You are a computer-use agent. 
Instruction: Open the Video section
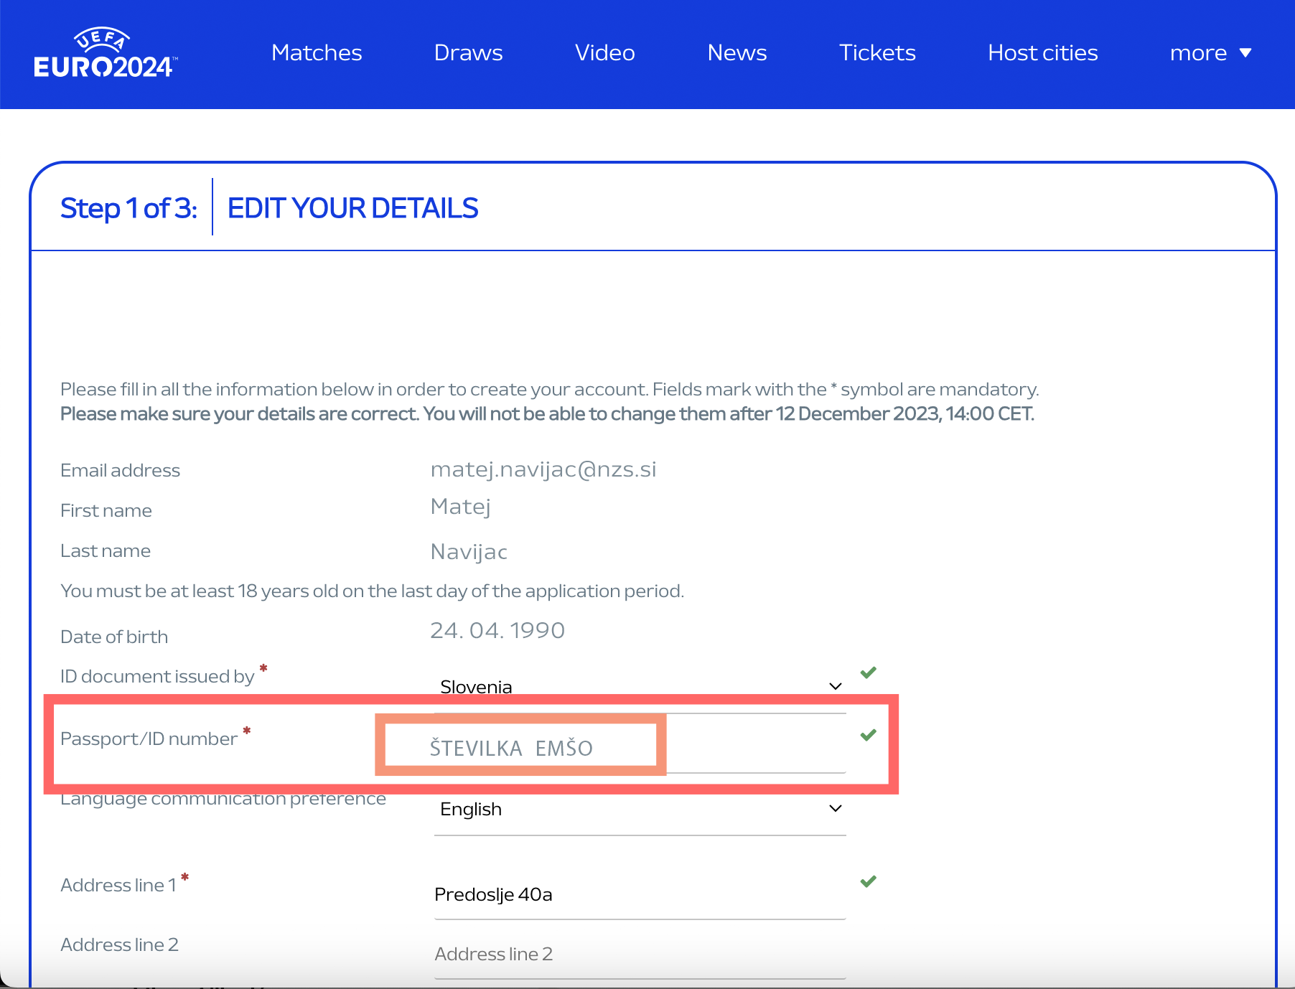[604, 53]
